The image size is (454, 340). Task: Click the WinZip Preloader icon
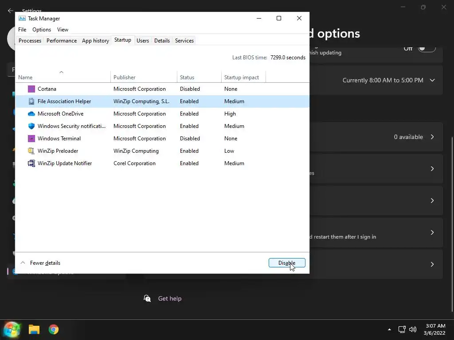[31, 151]
